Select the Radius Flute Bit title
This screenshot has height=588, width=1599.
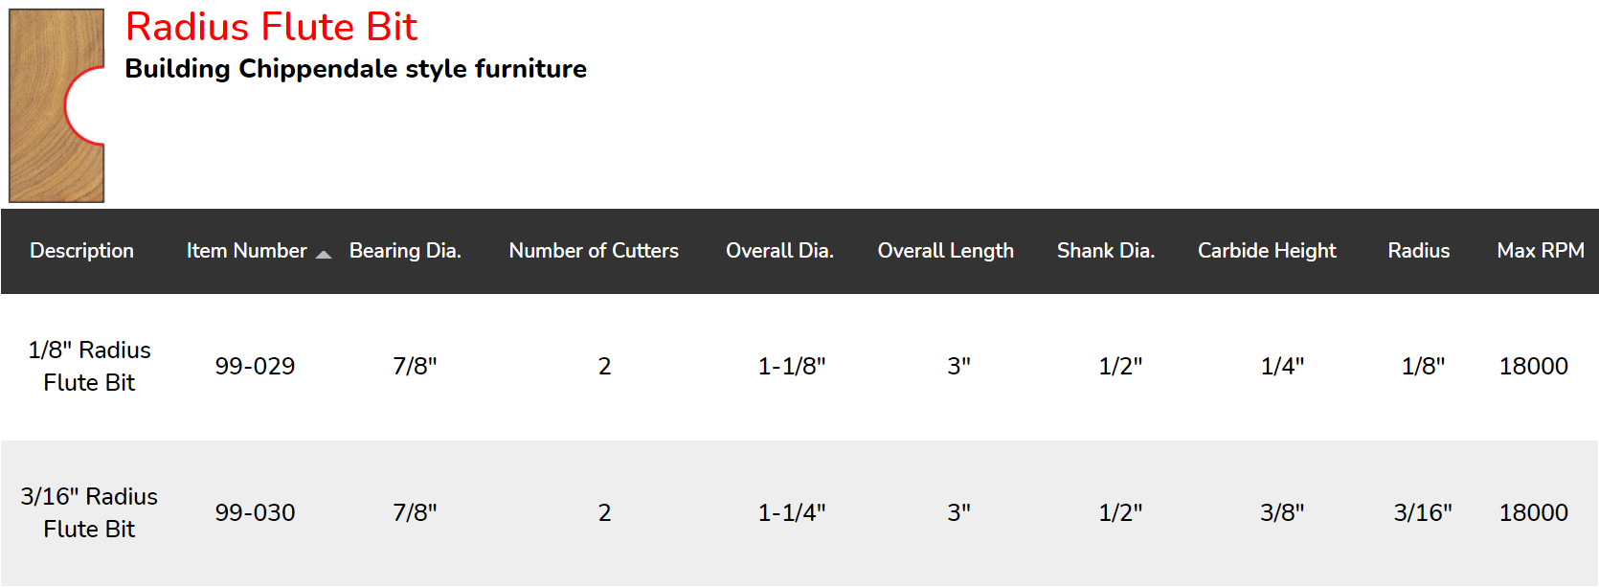(x=271, y=27)
